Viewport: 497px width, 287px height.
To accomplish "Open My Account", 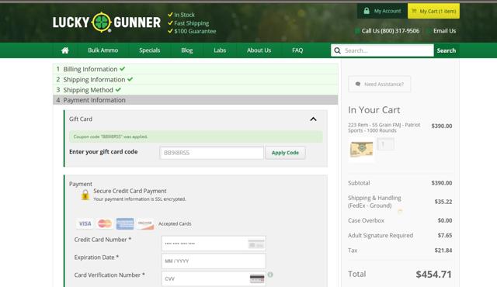I will coord(382,11).
